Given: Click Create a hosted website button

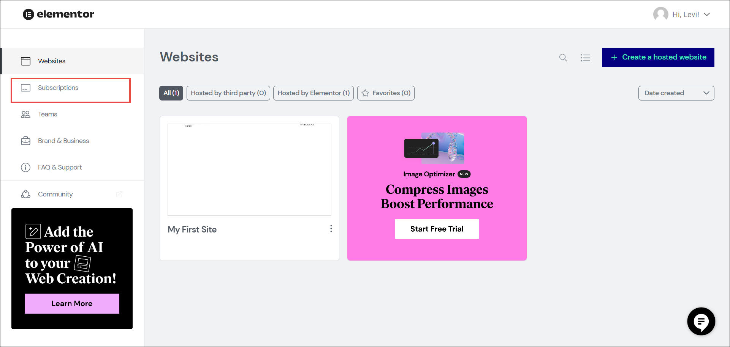Looking at the screenshot, I should pos(658,57).
